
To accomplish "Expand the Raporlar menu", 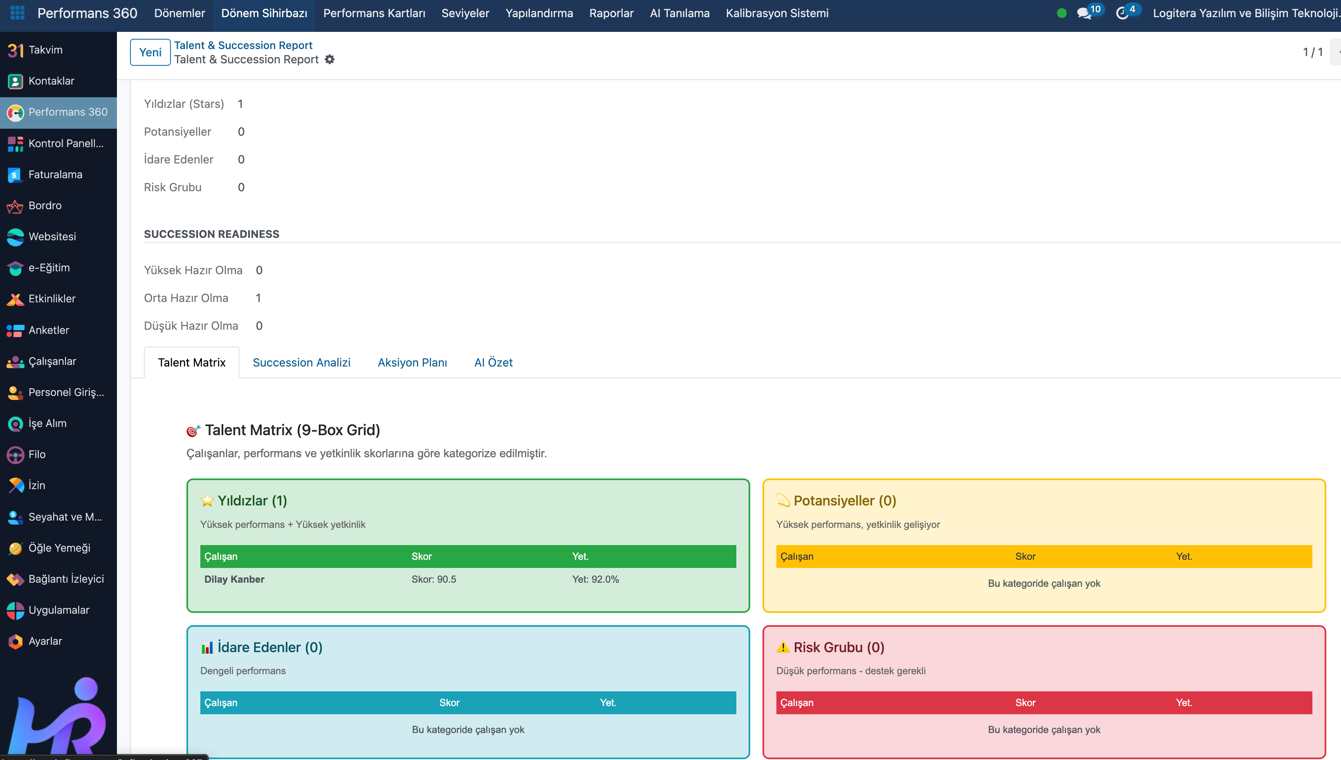I will point(612,13).
